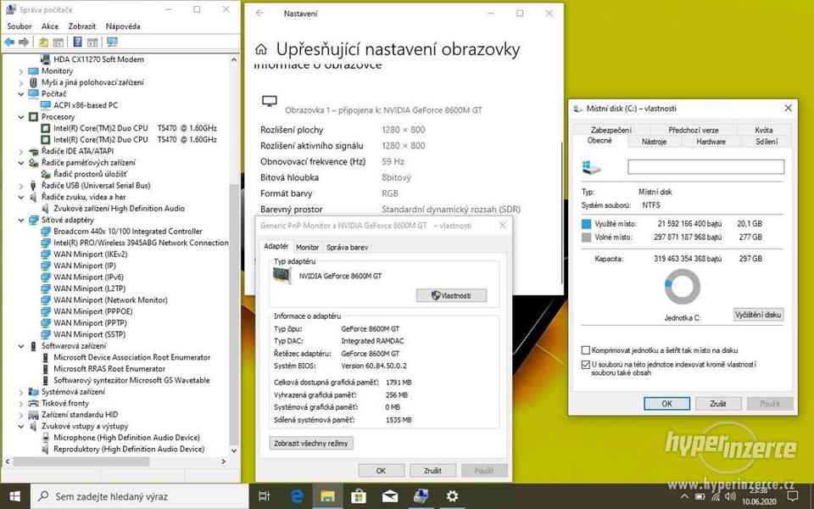Click Vlastnosti button for the adapter
Screen dimensions: 814x509
point(452,295)
